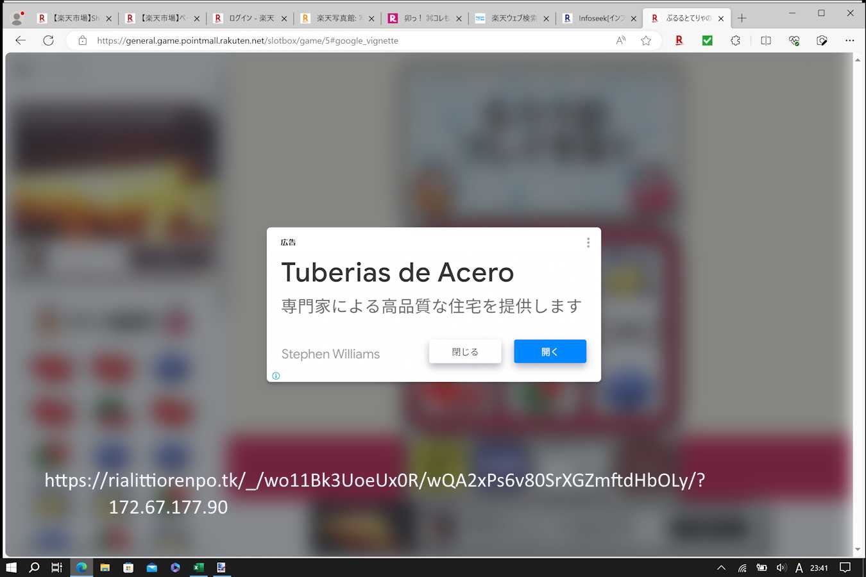Switch to the Edge browser on taskbar
The height and width of the screenshot is (577, 866).
pos(81,567)
